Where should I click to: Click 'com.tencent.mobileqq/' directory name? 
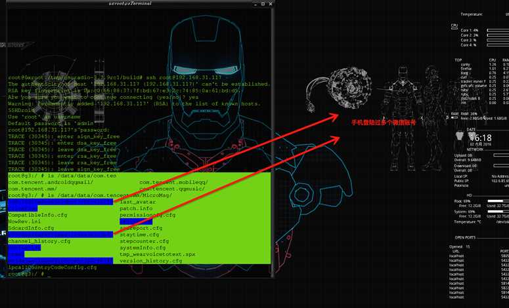click(173, 182)
